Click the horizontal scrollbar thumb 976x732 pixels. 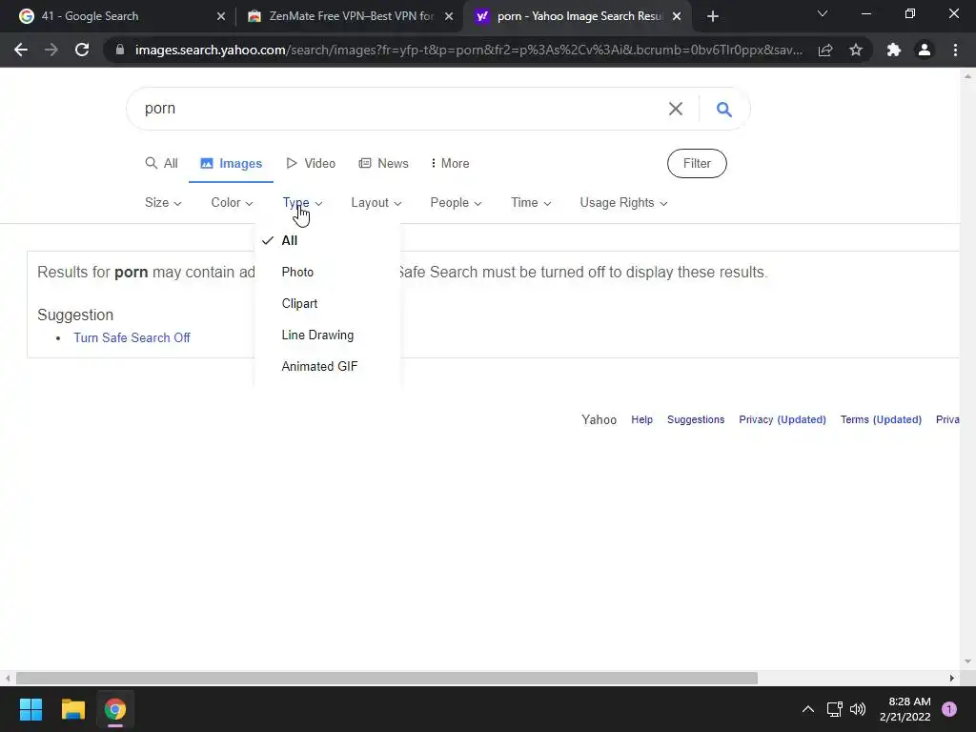(x=387, y=678)
